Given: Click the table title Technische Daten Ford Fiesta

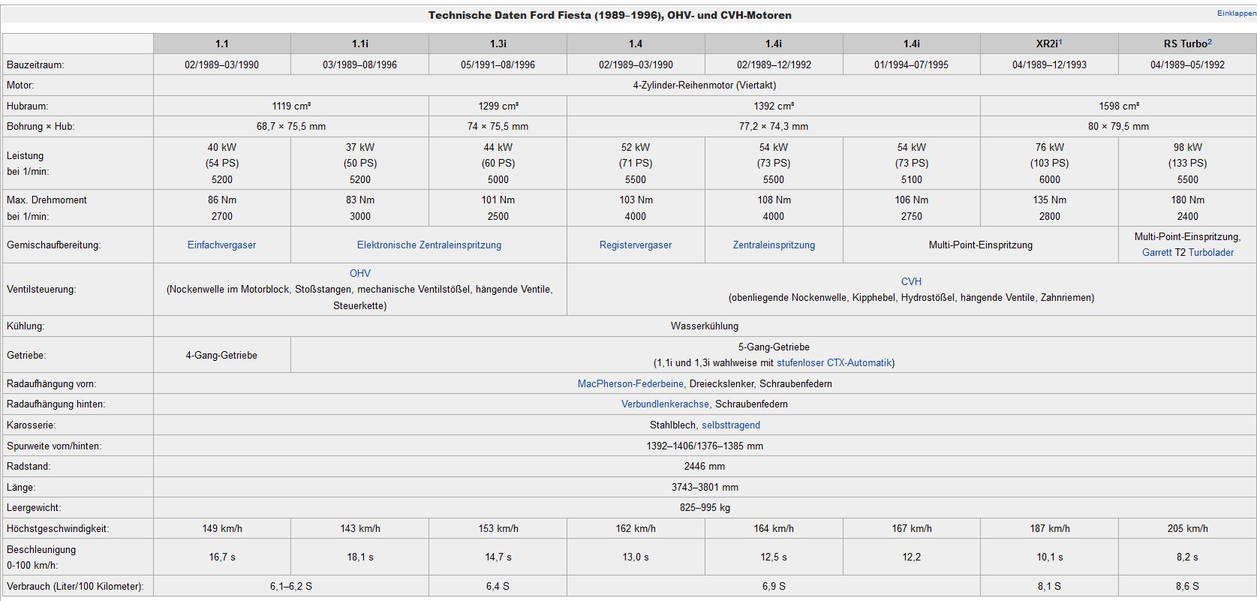Looking at the screenshot, I should [x=609, y=15].
